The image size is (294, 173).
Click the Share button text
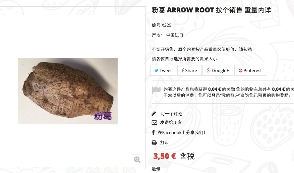[191, 70]
